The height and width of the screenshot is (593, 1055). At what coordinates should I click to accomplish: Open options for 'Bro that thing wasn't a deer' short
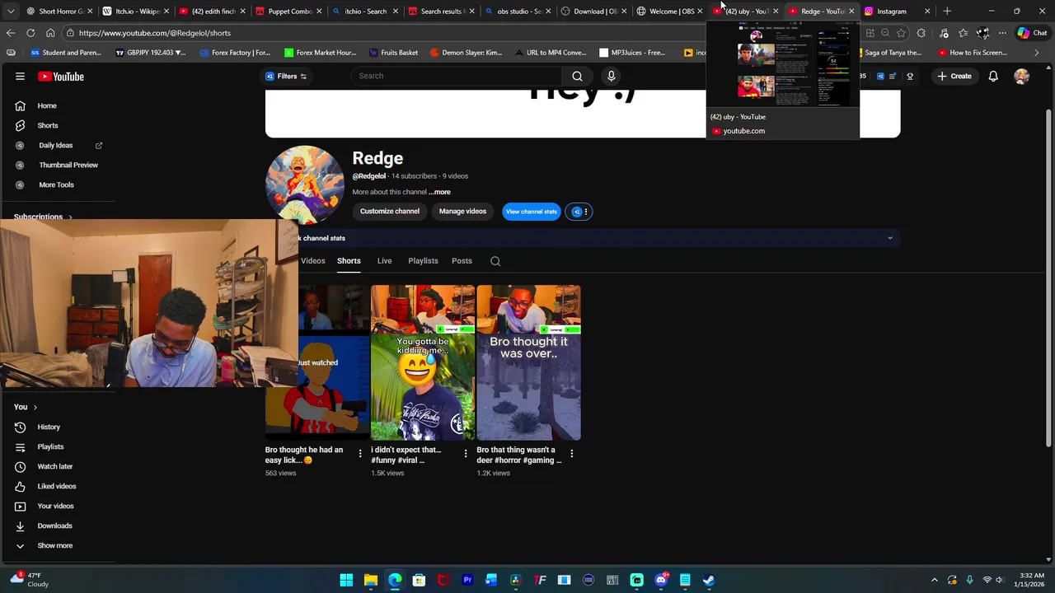click(571, 453)
